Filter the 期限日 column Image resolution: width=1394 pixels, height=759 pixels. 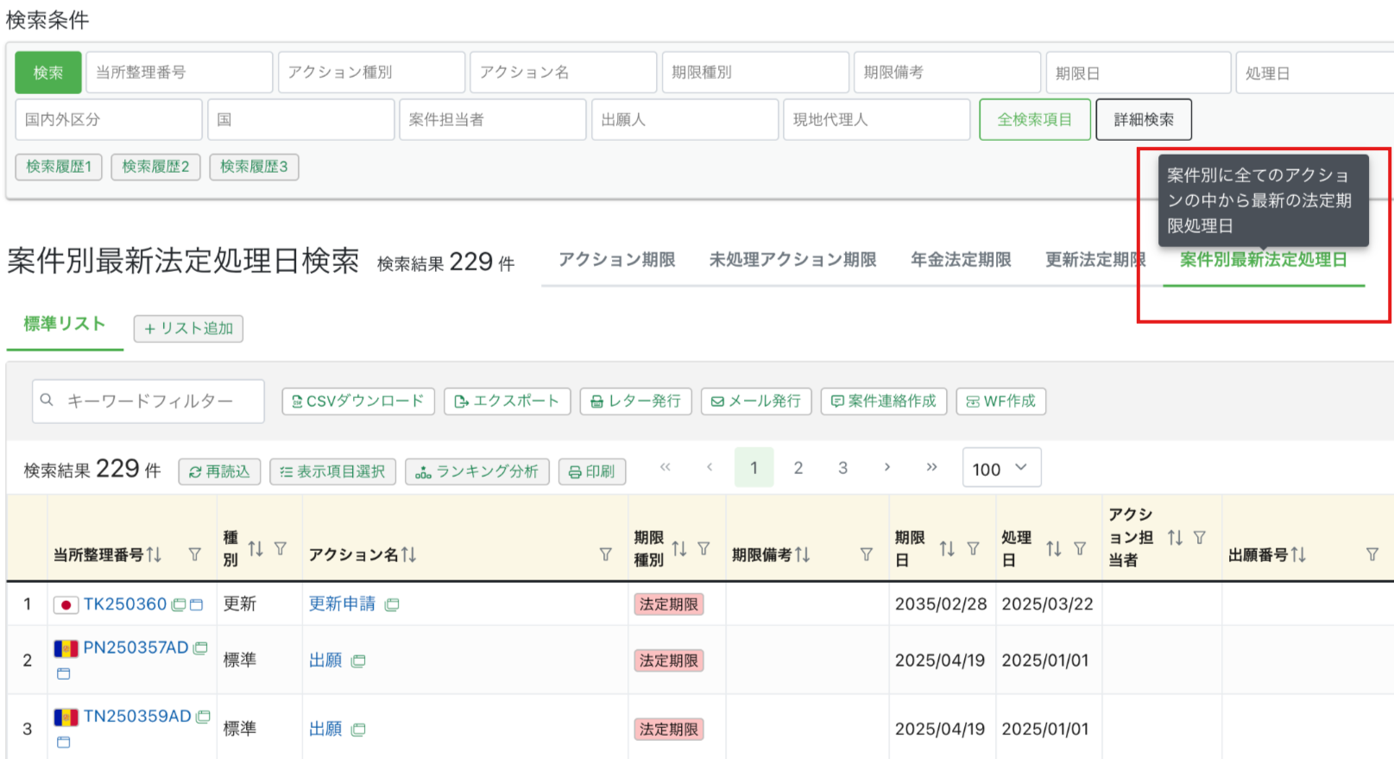click(x=974, y=548)
